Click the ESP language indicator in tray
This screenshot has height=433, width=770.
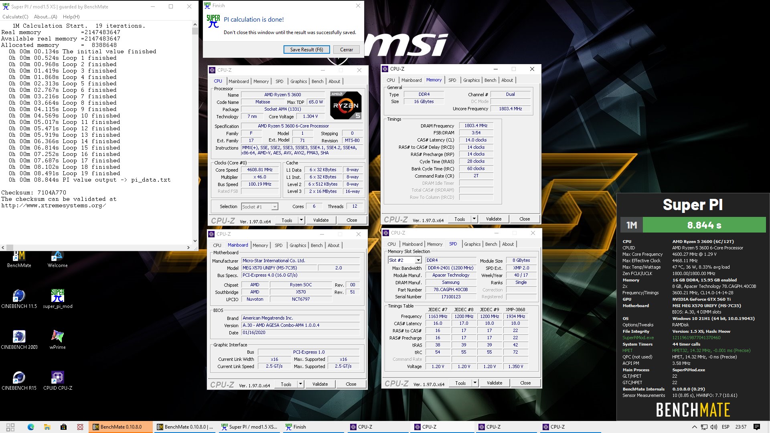[725, 427]
